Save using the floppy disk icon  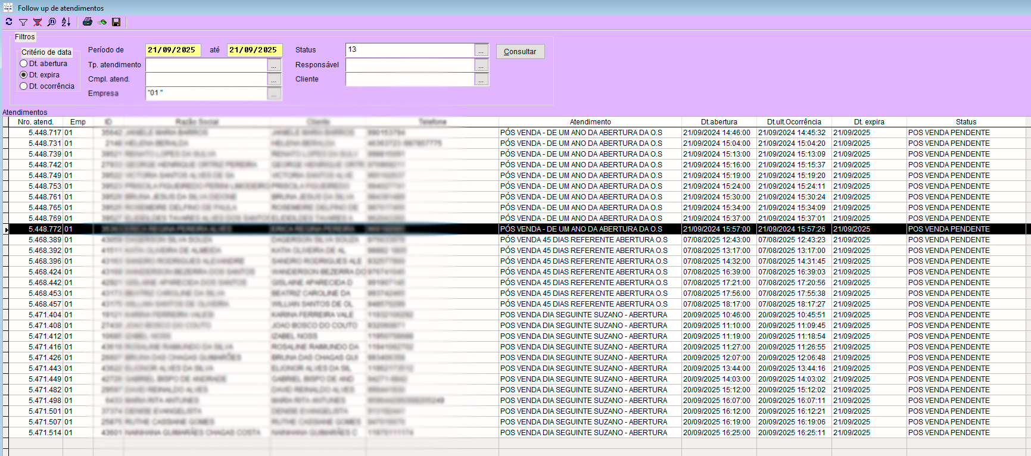click(x=116, y=22)
